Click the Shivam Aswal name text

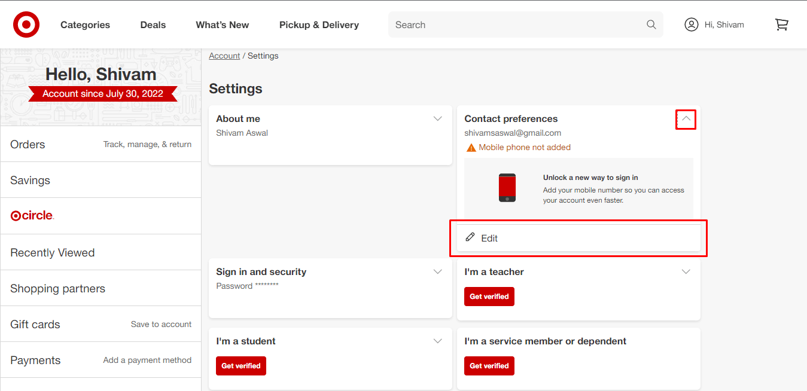(242, 133)
